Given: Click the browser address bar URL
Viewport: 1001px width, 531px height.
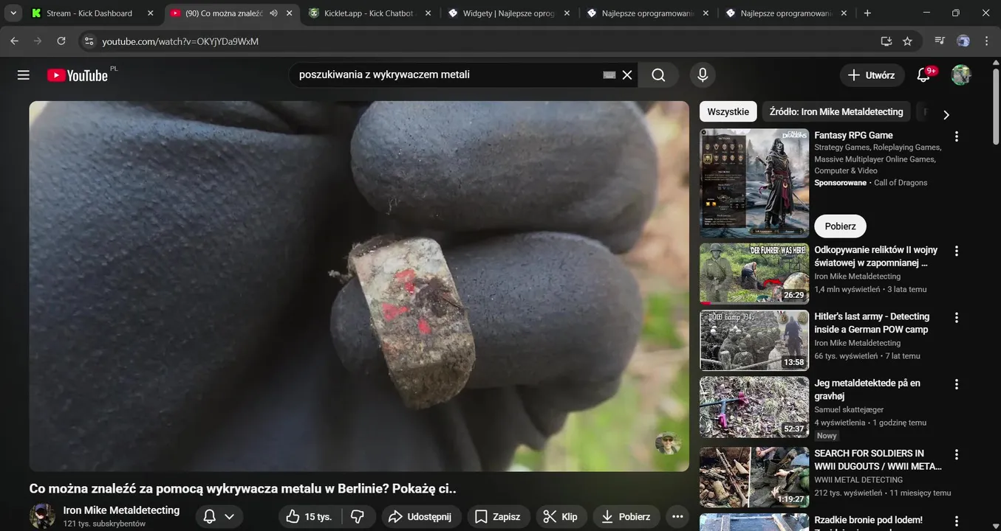Looking at the screenshot, I should [180, 41].
